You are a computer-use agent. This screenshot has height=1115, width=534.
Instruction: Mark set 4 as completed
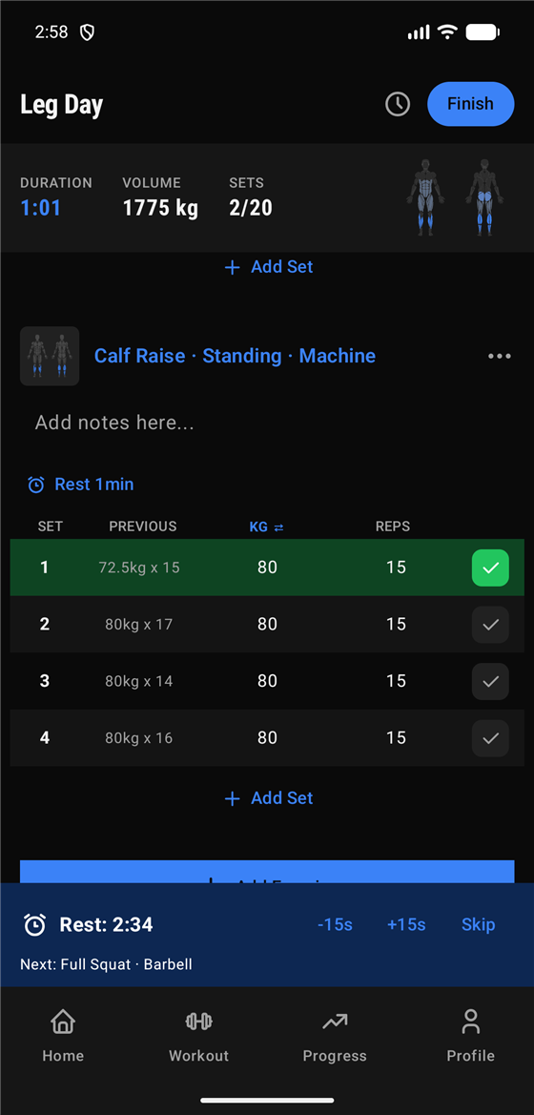click(x=490, y=738)
